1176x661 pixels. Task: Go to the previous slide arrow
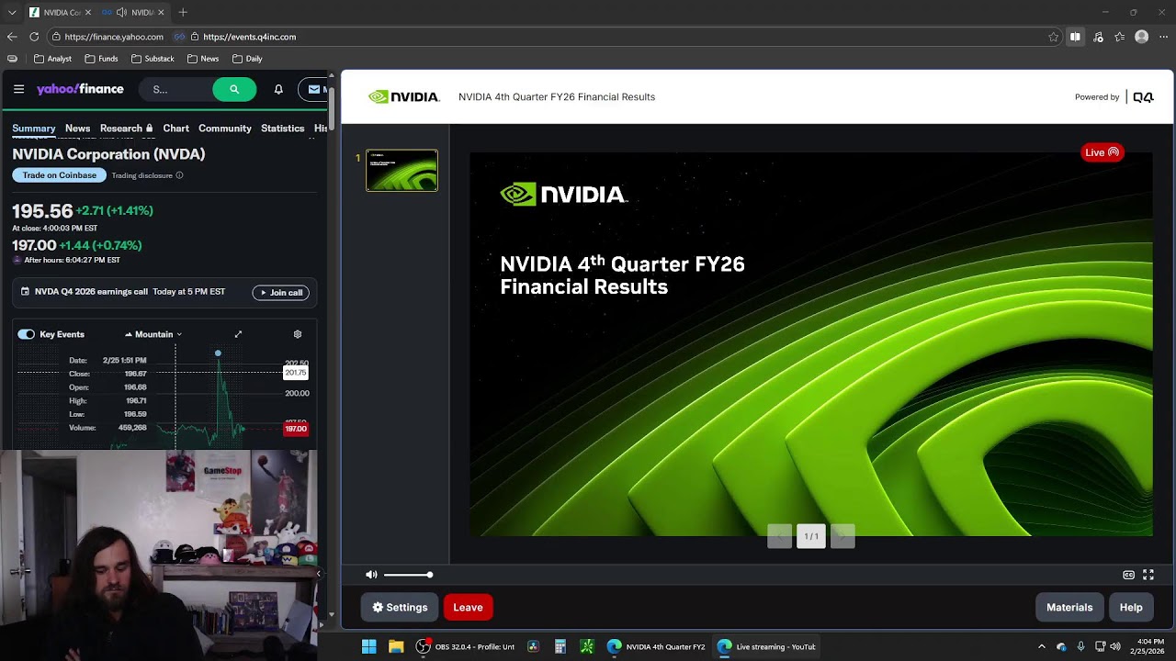pos(779,536)
